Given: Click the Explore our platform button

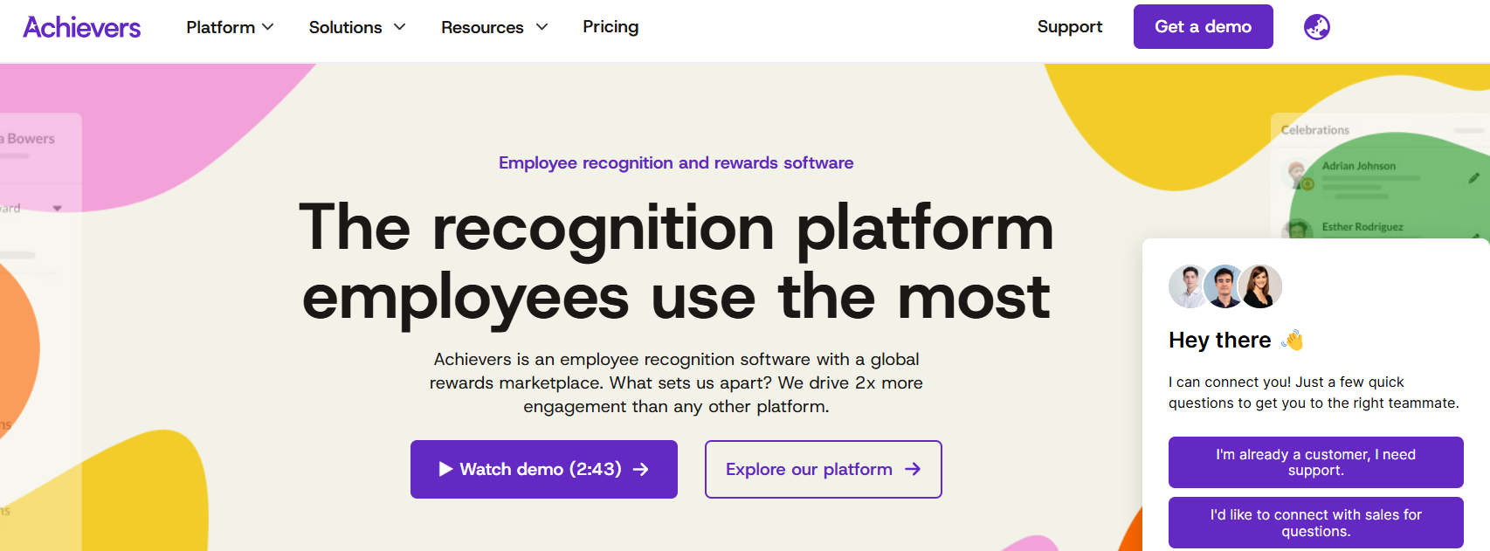Looking at the screenshot, I should click(822, 469).
